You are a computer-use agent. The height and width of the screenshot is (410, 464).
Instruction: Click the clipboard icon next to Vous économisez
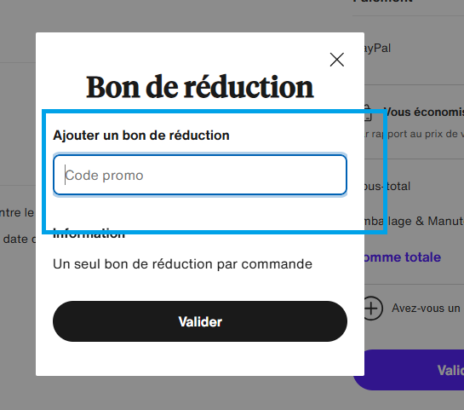[368, 113]
